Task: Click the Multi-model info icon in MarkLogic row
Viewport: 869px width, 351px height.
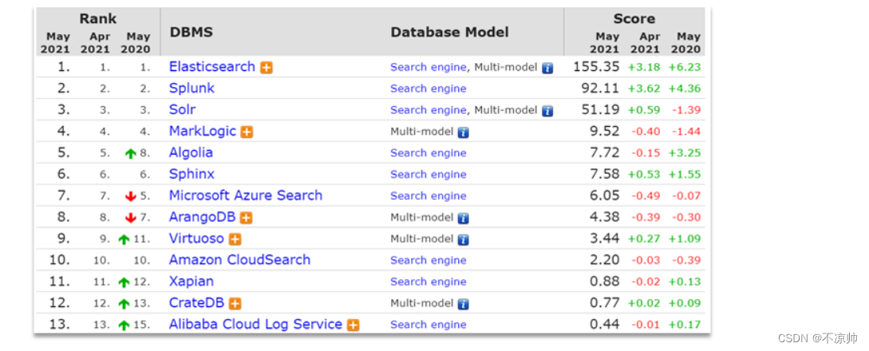Action: tap(464, 132)
